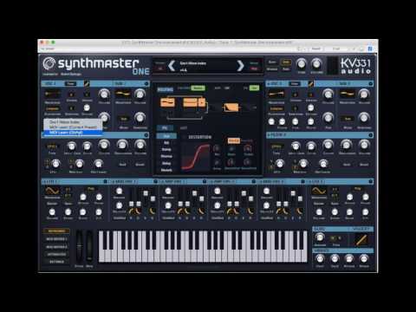Open the OSC 2 algorithm selector
The height and width of the screenshot is (312, 416).
[x=276, y=109]
